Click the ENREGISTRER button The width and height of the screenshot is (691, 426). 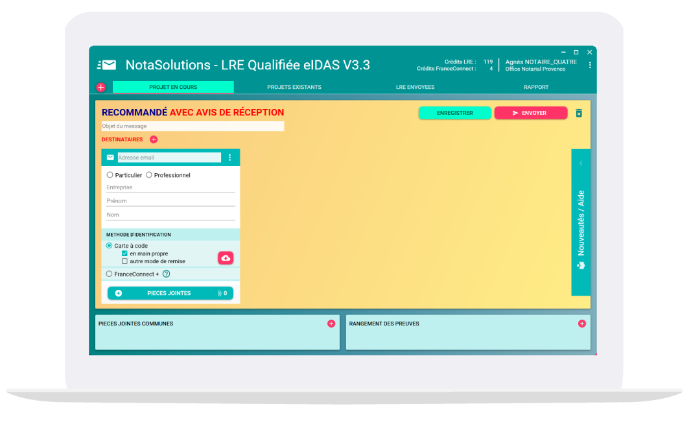[455, 113]
